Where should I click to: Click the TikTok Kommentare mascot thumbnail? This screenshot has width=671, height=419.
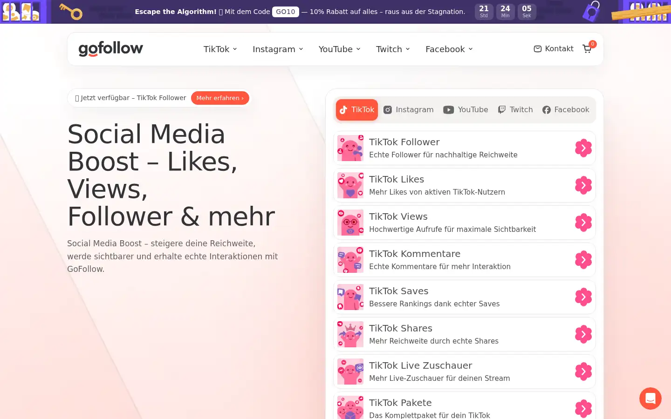pyautogui.click(x=350, y=260)
